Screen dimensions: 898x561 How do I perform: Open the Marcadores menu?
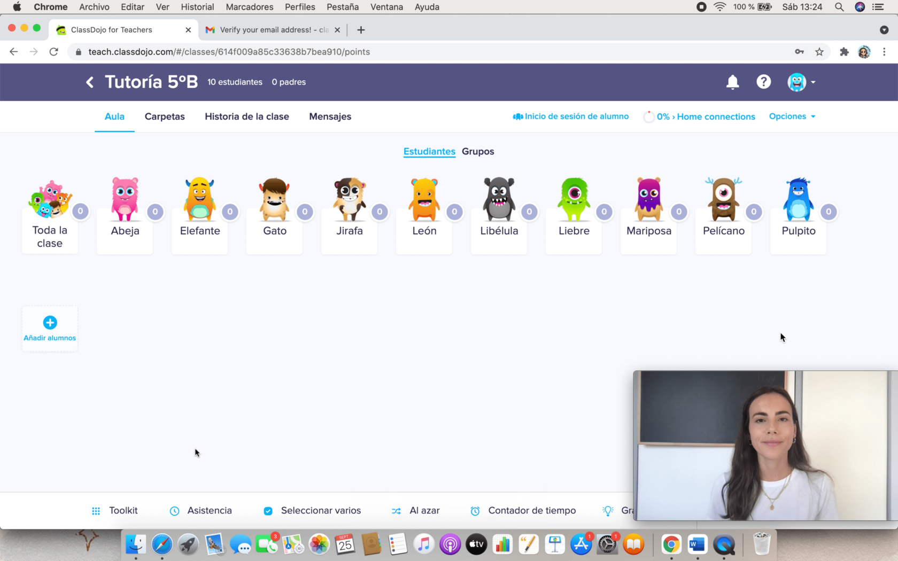pos(250,7)
